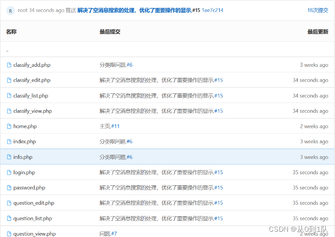The image size is (335, 237).
Task: Click the 问题 commit message in question_view.php row
Action: (x=105, y=234)
